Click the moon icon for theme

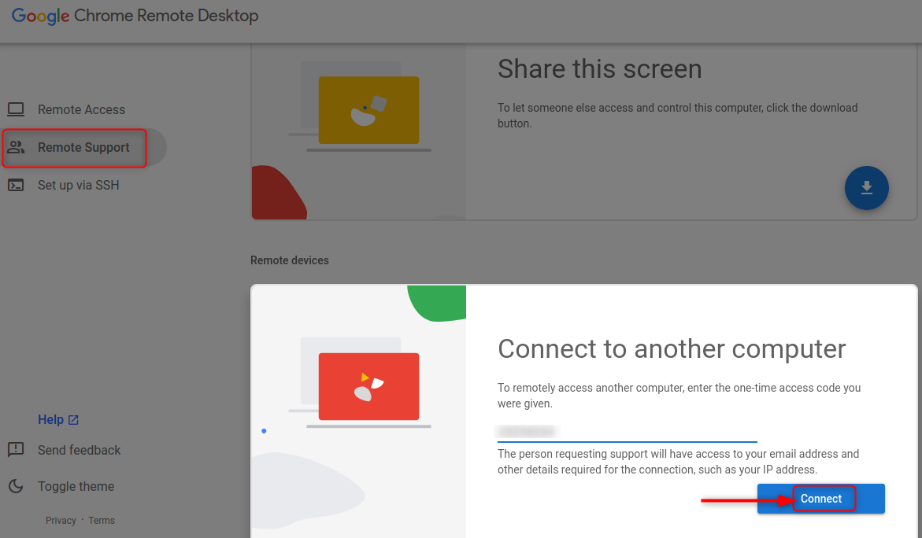[x=16, y=486]
